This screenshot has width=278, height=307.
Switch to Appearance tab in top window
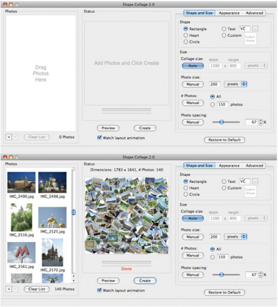pyautogui.click(x=229, y=13)
